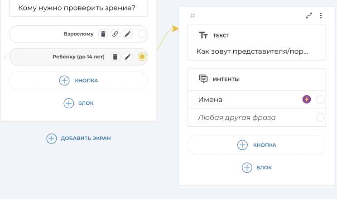This screenshot has height=199, width=337.
Task: Grab the drag handle beside Ребенку
Action: click(5, 56)
